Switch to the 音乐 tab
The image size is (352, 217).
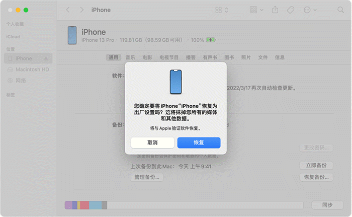130,58
